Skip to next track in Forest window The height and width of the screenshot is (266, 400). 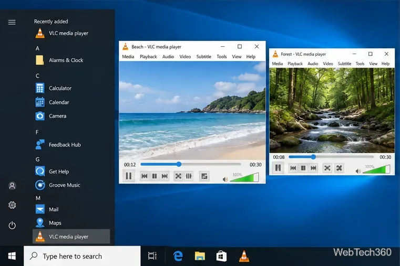coord(313,168)
